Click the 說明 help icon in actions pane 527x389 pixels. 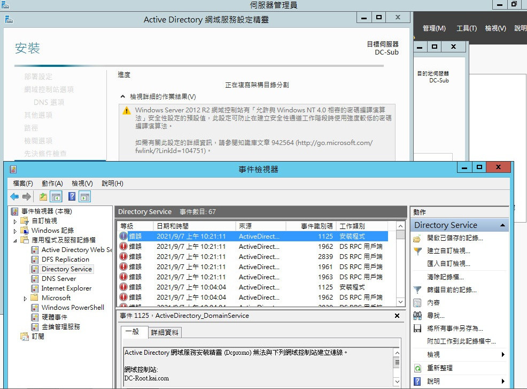click(417, 382)
